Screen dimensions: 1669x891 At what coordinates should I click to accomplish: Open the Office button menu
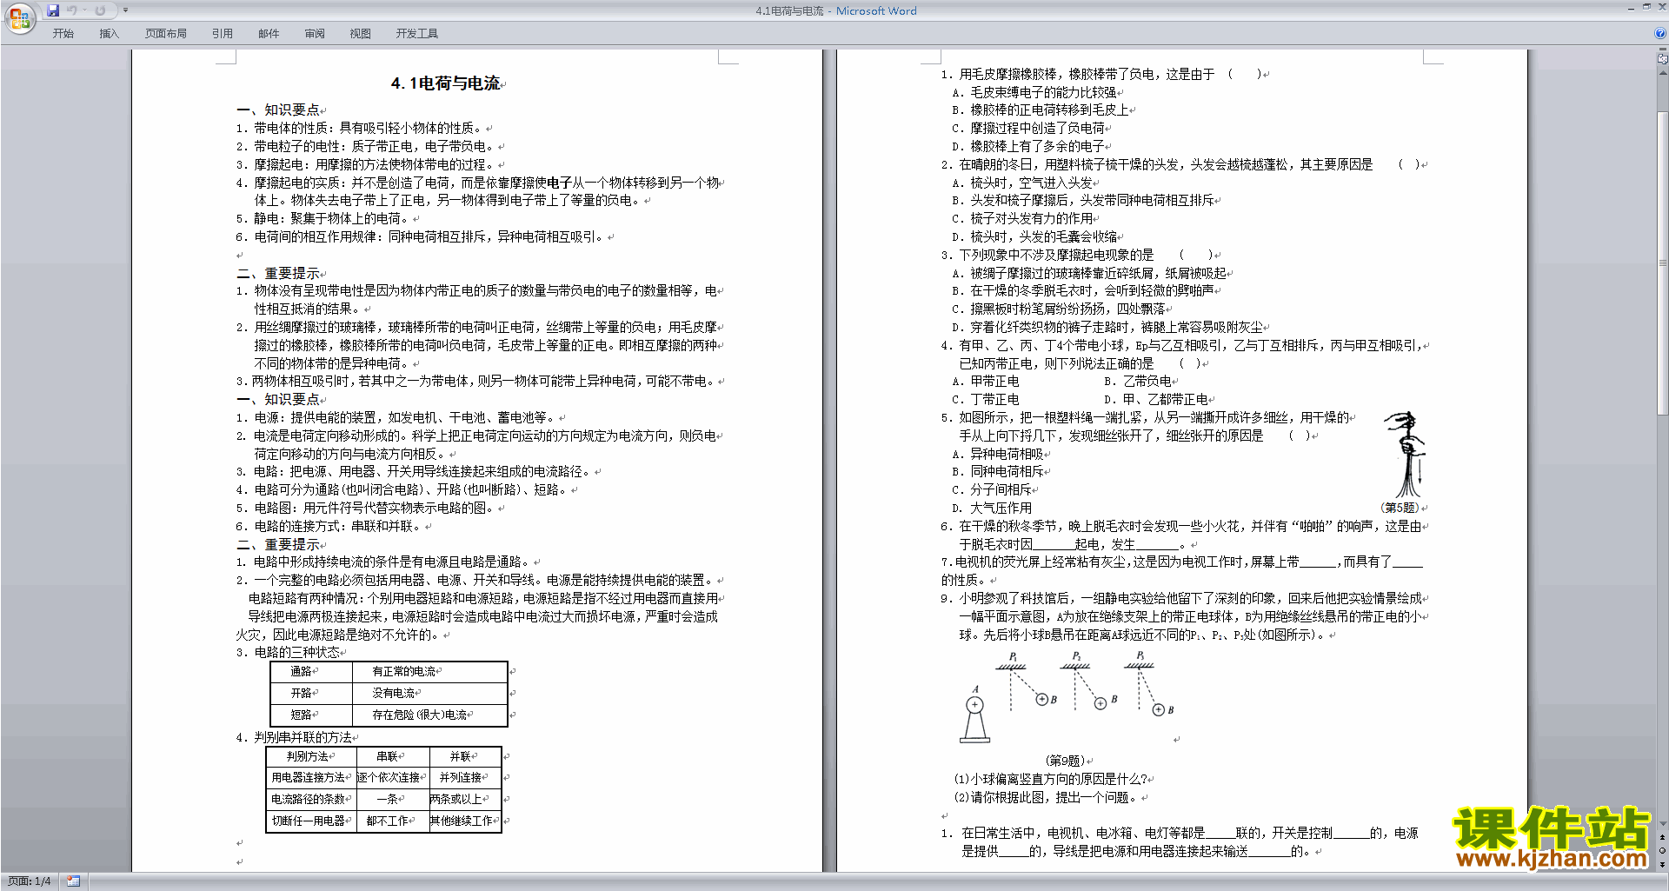19,17
